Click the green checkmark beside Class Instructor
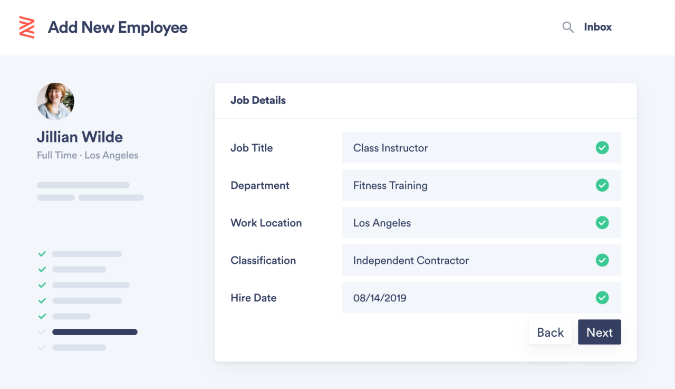Image resolution: width=675 pixels, height=389 pixels. [x=602, y=148]
